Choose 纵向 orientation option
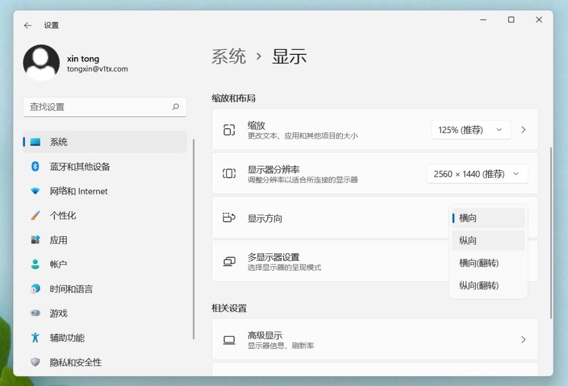Image resolution: width=568 pixels, height=386 pixels. click(x=488, y=241)
